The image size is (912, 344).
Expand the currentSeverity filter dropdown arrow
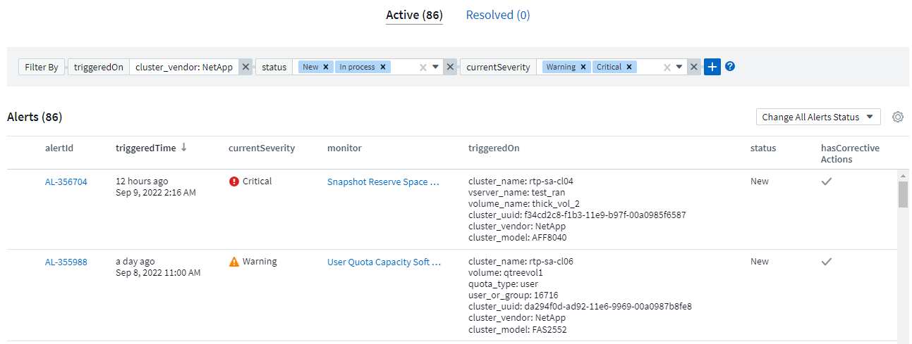point(679,67)
